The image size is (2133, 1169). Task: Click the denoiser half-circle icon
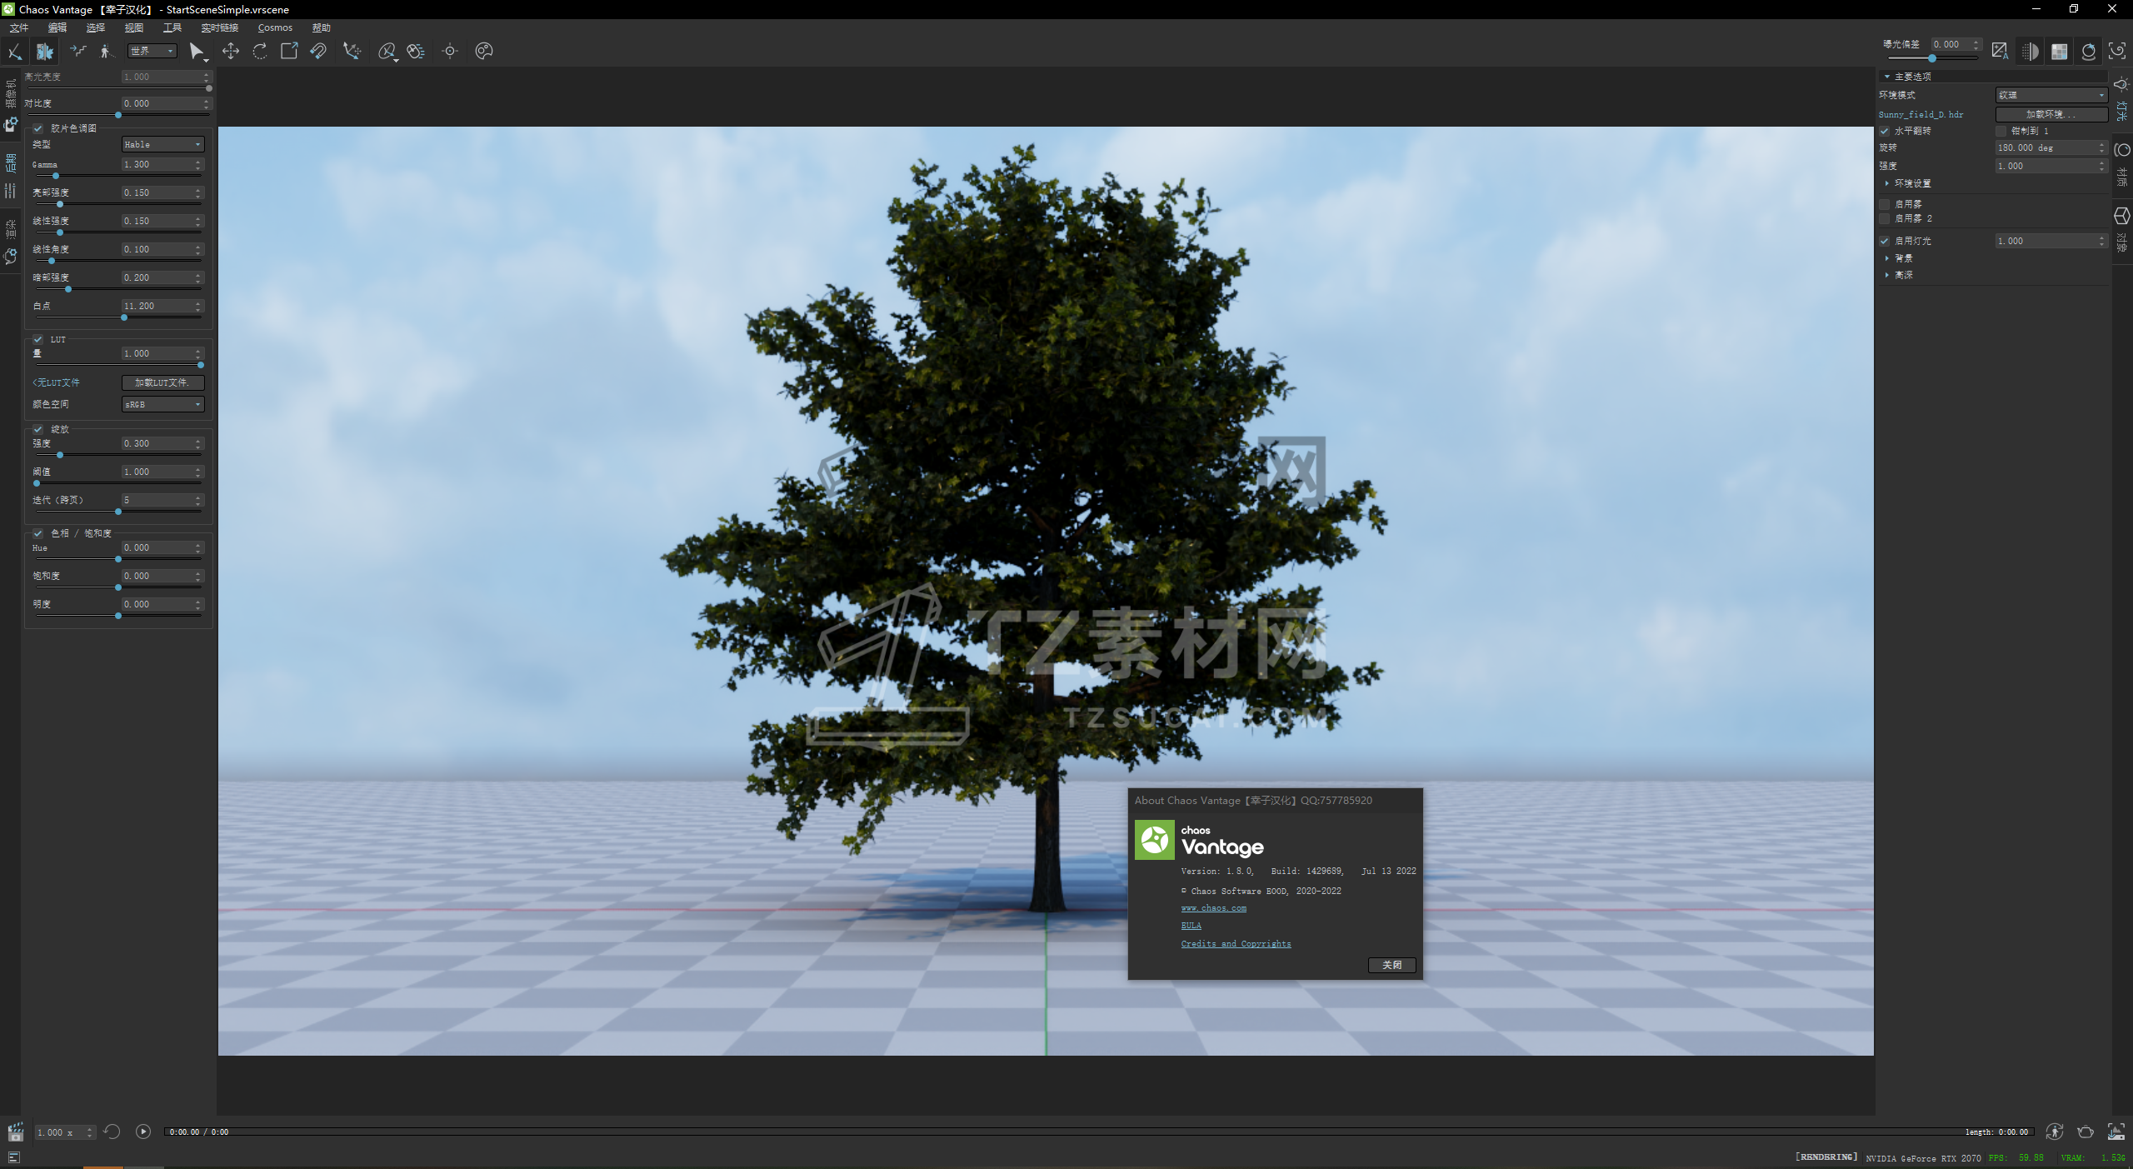pyautogui.click(x=2030, y=52)
